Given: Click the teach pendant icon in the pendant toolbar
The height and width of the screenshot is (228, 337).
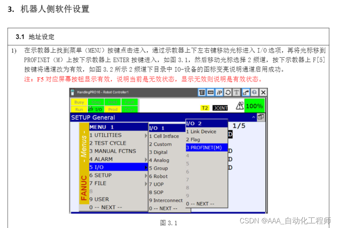Looking at the screenshot, I should (202, 92).
